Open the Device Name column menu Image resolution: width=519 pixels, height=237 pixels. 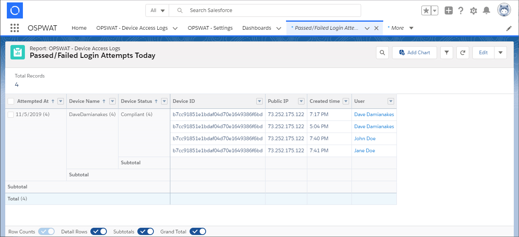[x=112, y=101]
